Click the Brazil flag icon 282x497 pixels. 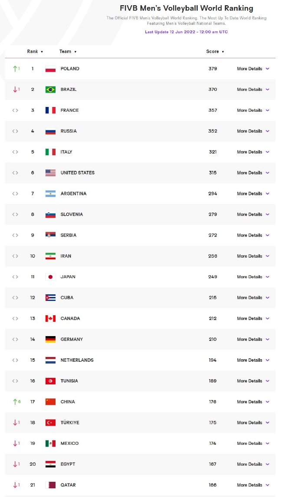(x=50, y=90)
